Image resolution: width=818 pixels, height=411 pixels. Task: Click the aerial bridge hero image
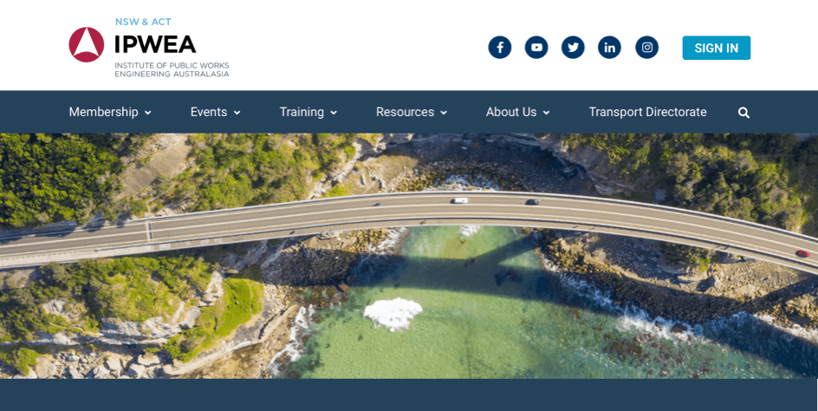(x=409, y=256)
